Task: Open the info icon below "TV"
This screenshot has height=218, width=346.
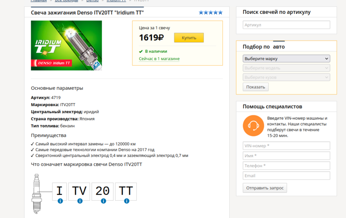Action: click(80, 201)
